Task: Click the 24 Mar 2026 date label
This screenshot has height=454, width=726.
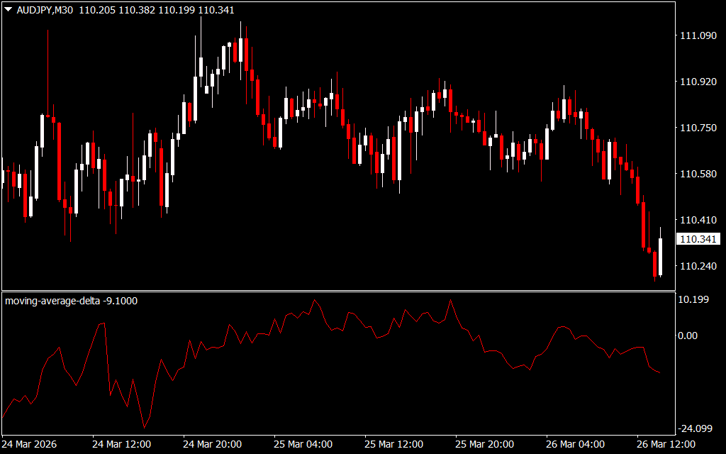Action: (x=30, y=444)
